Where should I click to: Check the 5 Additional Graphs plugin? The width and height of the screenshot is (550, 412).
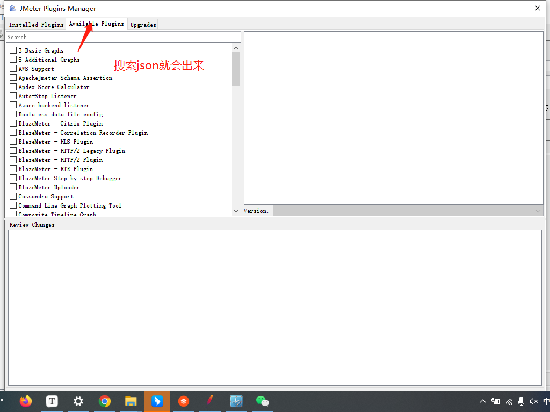(x=13, y=59)
